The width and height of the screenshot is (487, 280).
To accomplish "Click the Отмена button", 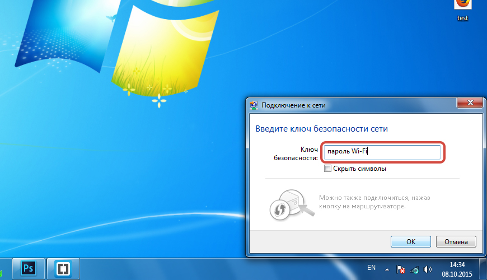I will click(456, 242).
